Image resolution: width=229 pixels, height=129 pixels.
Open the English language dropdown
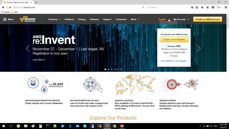164,19
